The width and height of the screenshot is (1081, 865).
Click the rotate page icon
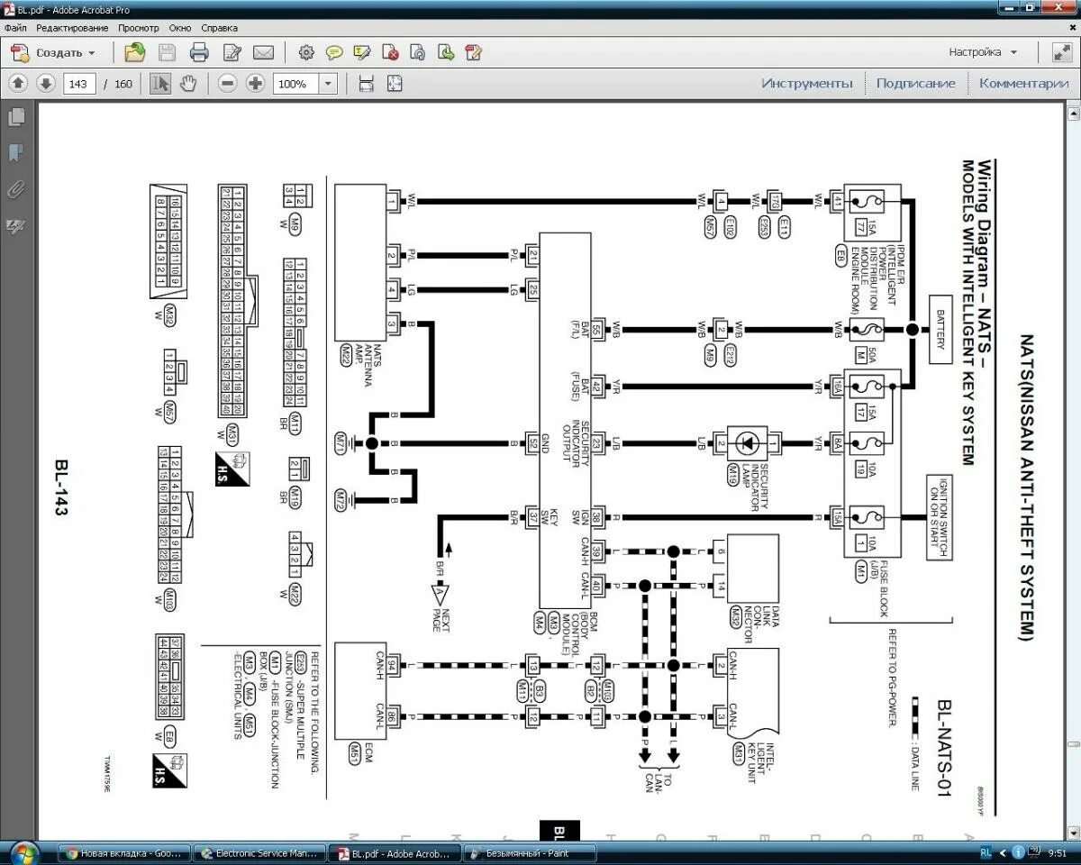(x=418, y=52)
